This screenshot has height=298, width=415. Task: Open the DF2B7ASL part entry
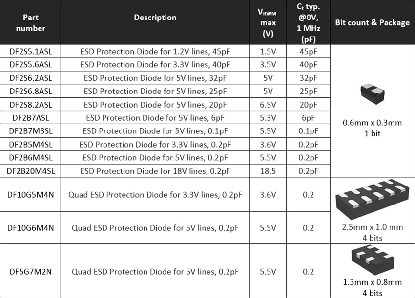click(x=31, y=117)
